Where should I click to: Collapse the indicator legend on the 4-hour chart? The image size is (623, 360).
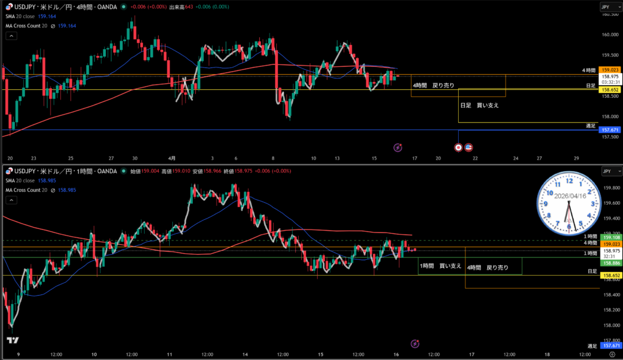coord(12,36)
